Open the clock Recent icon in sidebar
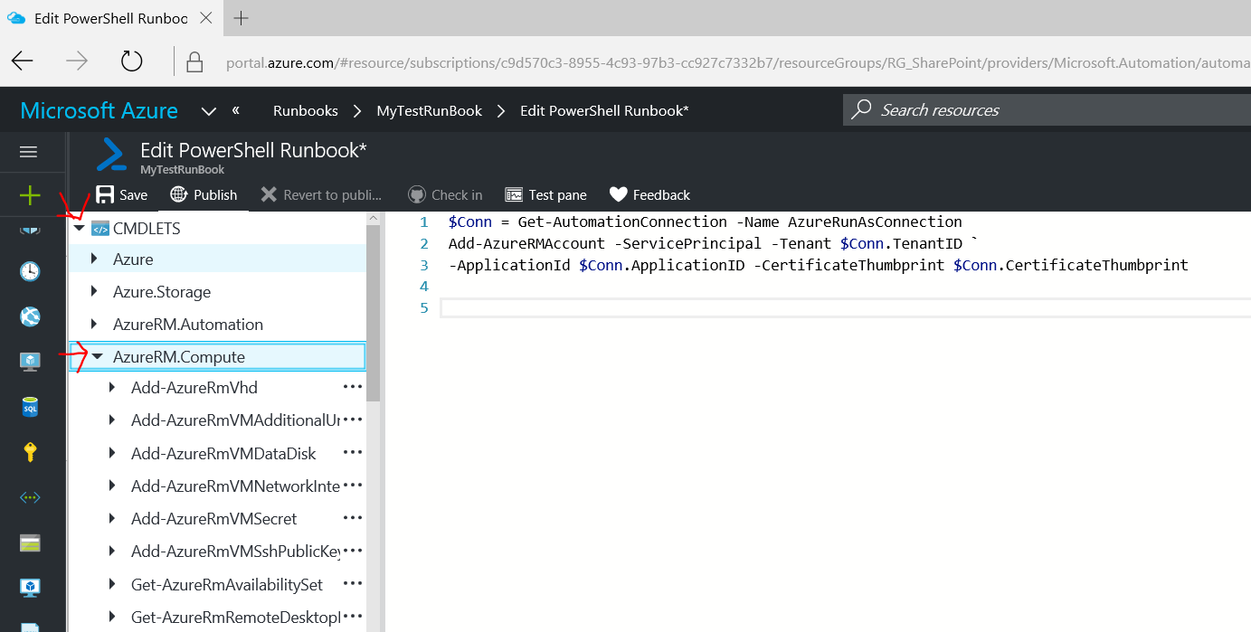Image resolution: width=1251 pixels, height=632 pixels. pos(30,271)
